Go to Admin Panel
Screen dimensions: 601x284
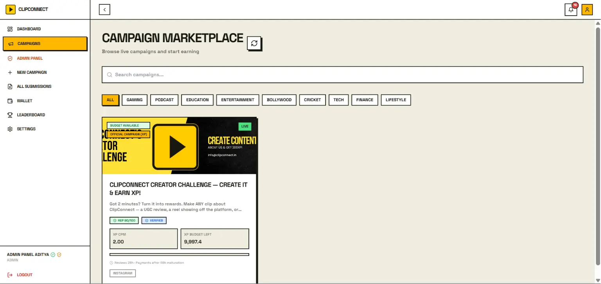pyautogui.click(x=45, y=58)
